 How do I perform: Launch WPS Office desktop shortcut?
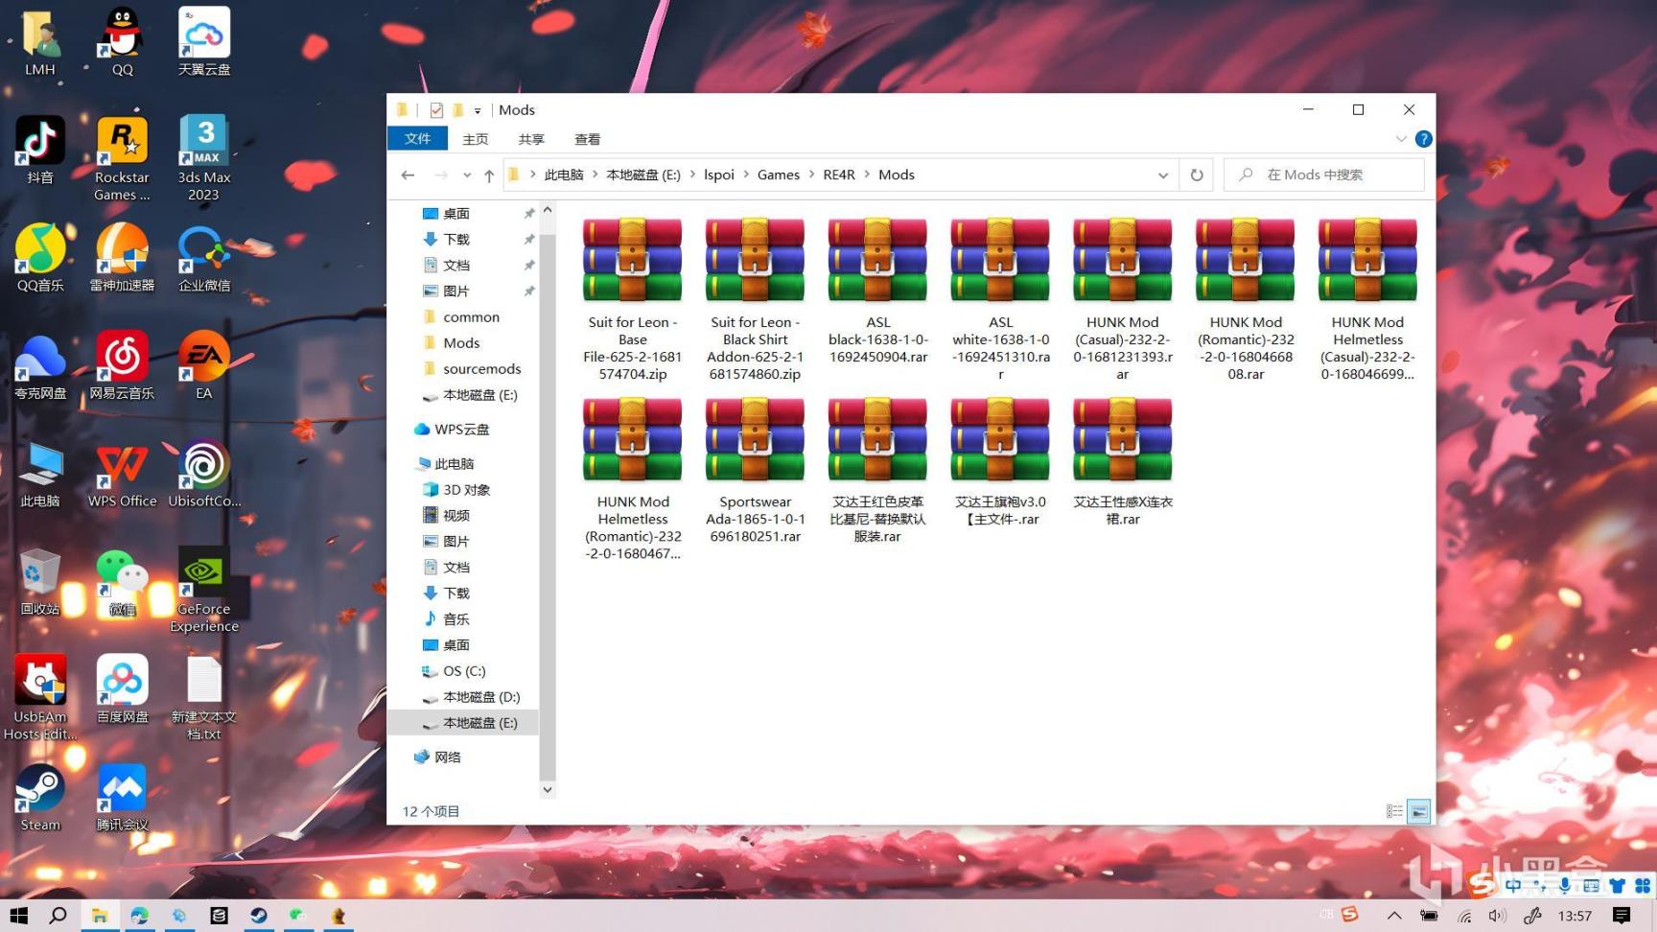(122, 474)
